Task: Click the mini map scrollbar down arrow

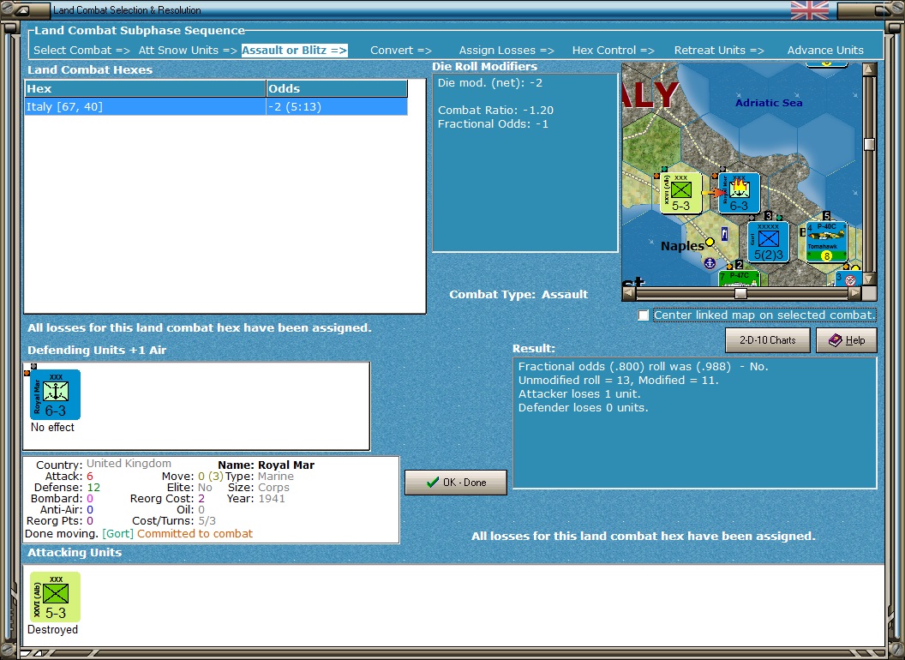Action: pyautogui.click(x=869, y=279)
